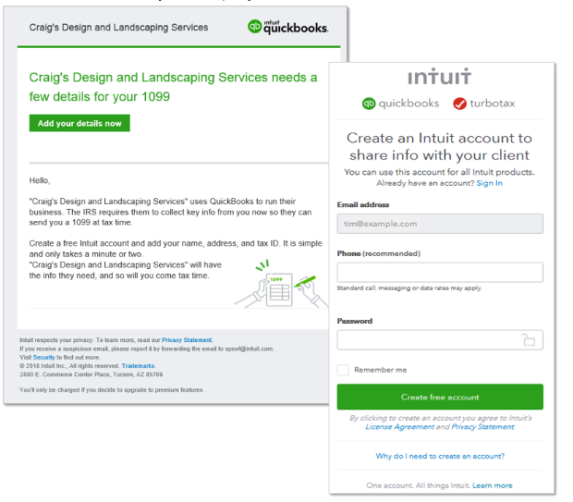
Task: Click the Email address input field
Action: 440,224
